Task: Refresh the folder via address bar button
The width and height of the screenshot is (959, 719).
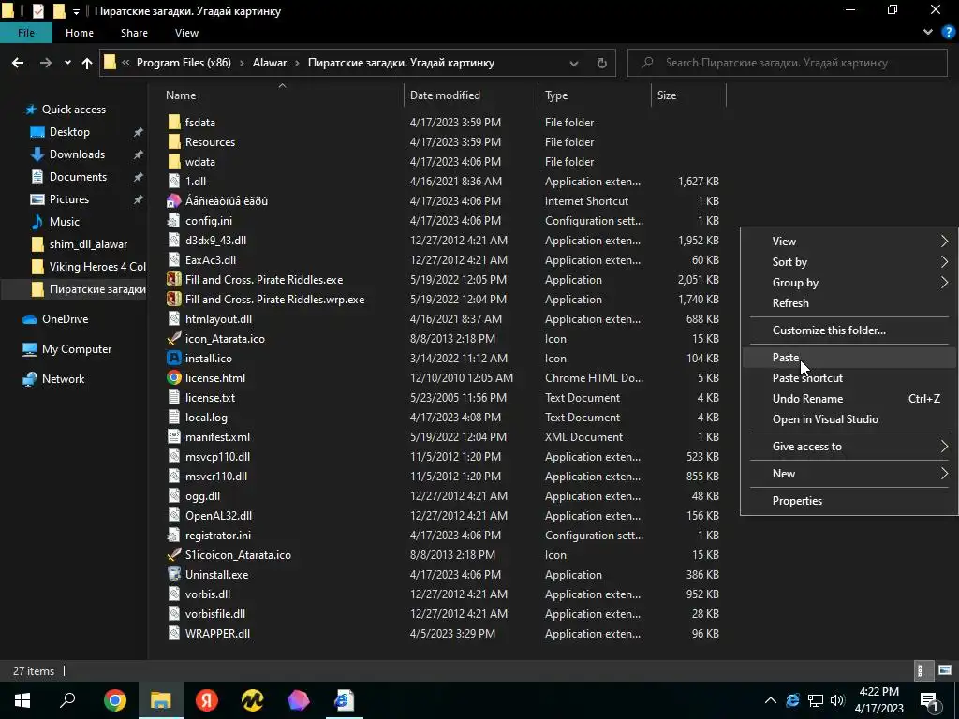Action: tap(602, 63)
